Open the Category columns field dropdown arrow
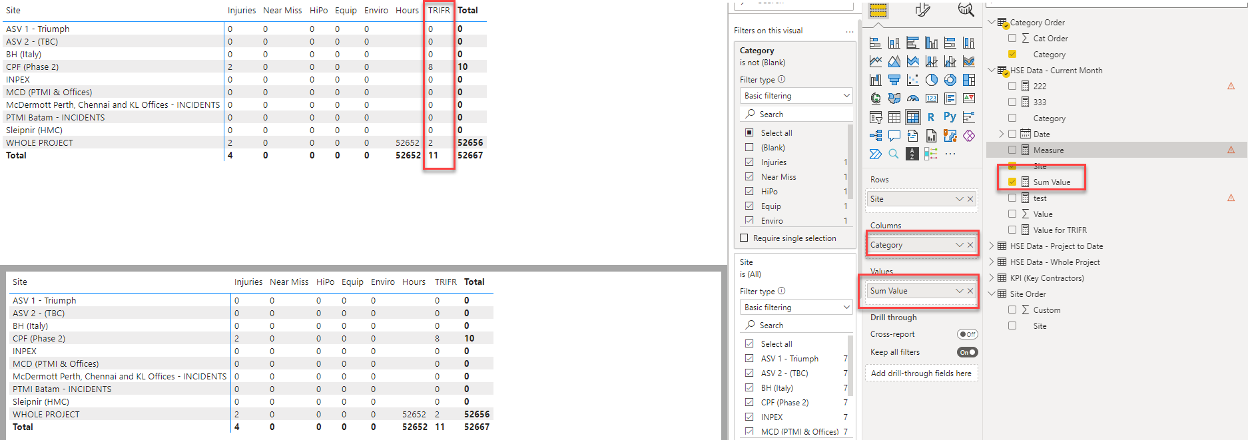Viewport: 1248px width, 440px height. click(960, 245)
